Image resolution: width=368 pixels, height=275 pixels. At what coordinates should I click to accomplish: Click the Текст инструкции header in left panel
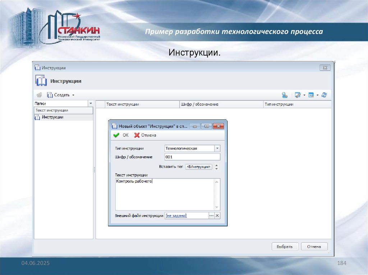[x=63, y=110]
